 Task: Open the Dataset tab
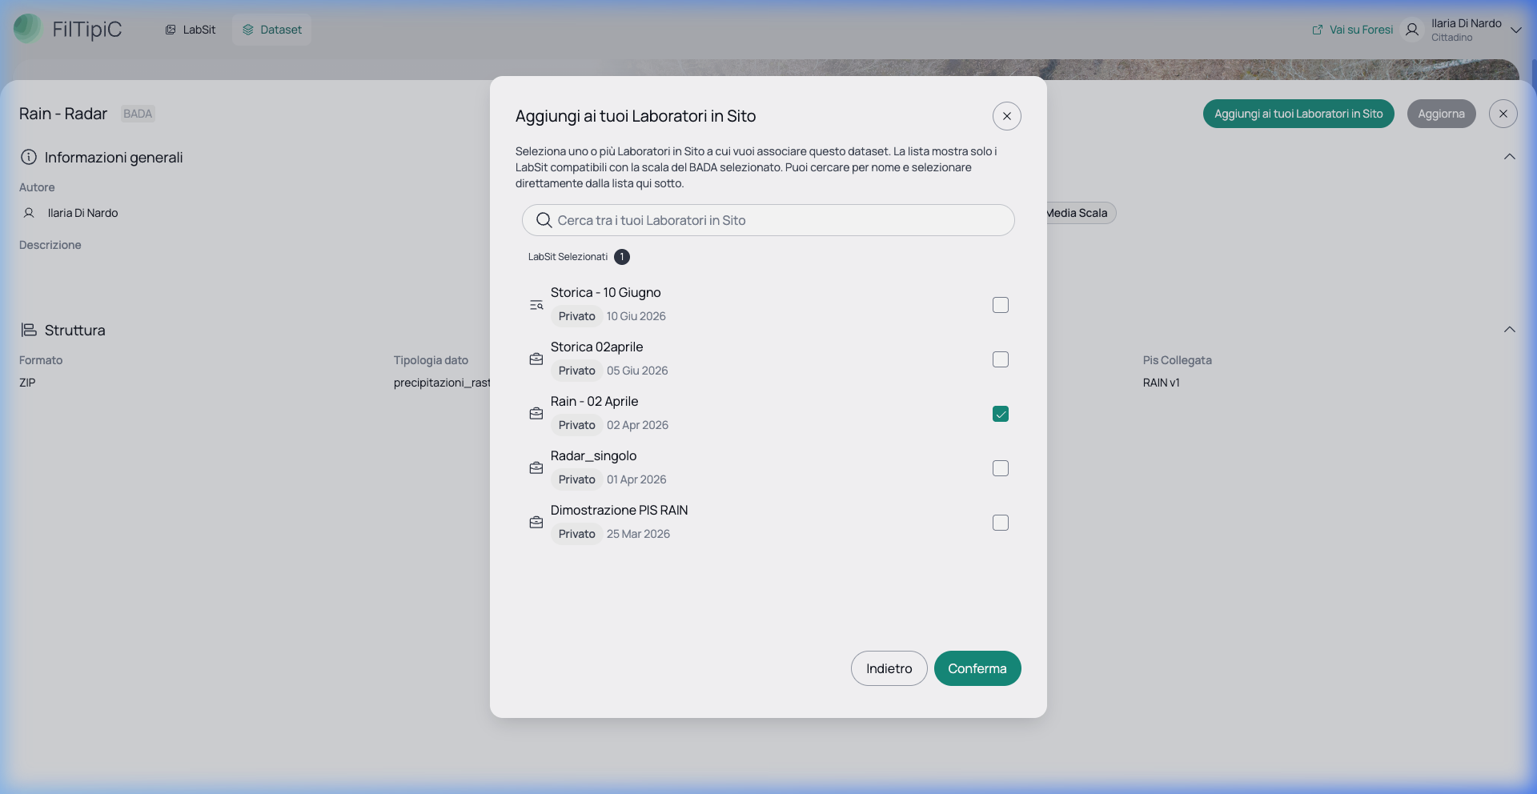click(272, 30)
